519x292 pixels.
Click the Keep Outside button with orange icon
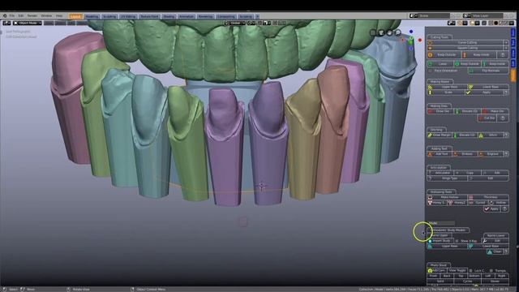(444, 55)
